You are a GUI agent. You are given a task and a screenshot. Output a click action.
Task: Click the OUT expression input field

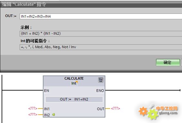(x=101, y=16)
